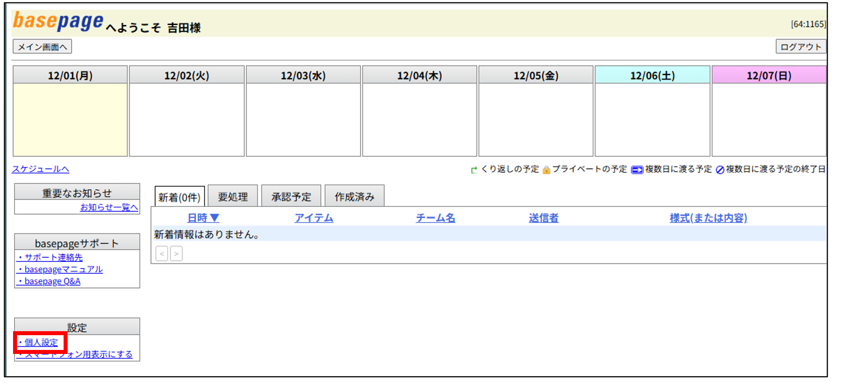
Task: Click the 12/01 Monday calendar cell
Action: pyautogui.click(x=70, y=119)
